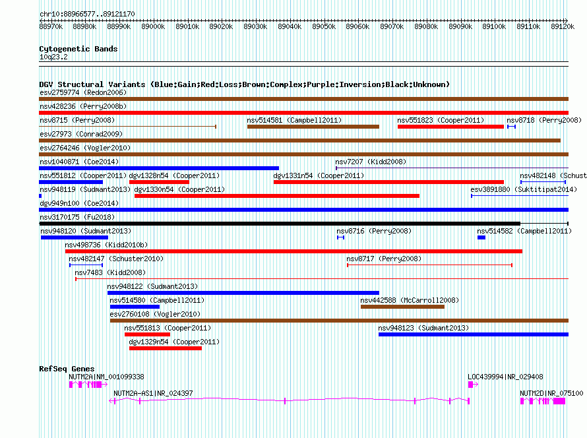Click the dgv1331n54 (Cooper2011) red bar
This screenshot has height=438, width=587.
[x=388, y=182]
